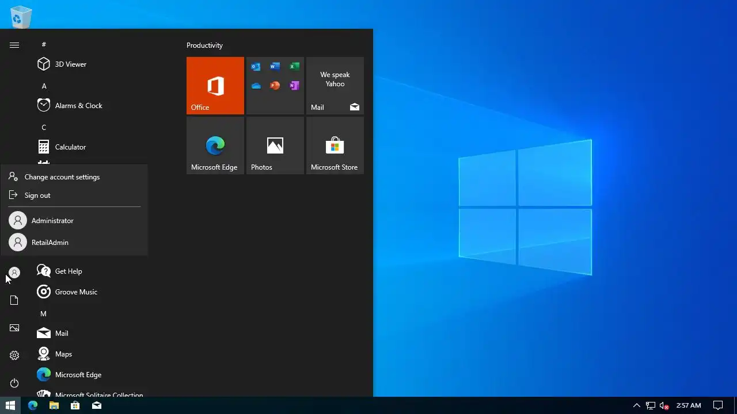The image size is (737, 414).
Task: Open the Mail live tile
Action: coord(335,86)
